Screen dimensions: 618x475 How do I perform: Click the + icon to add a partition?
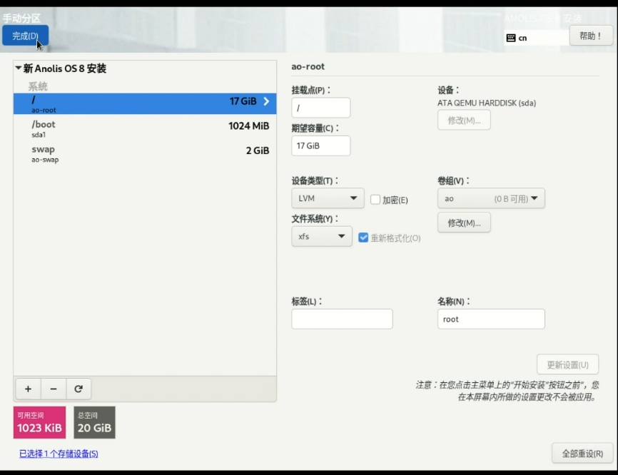(x=27, y=389)
